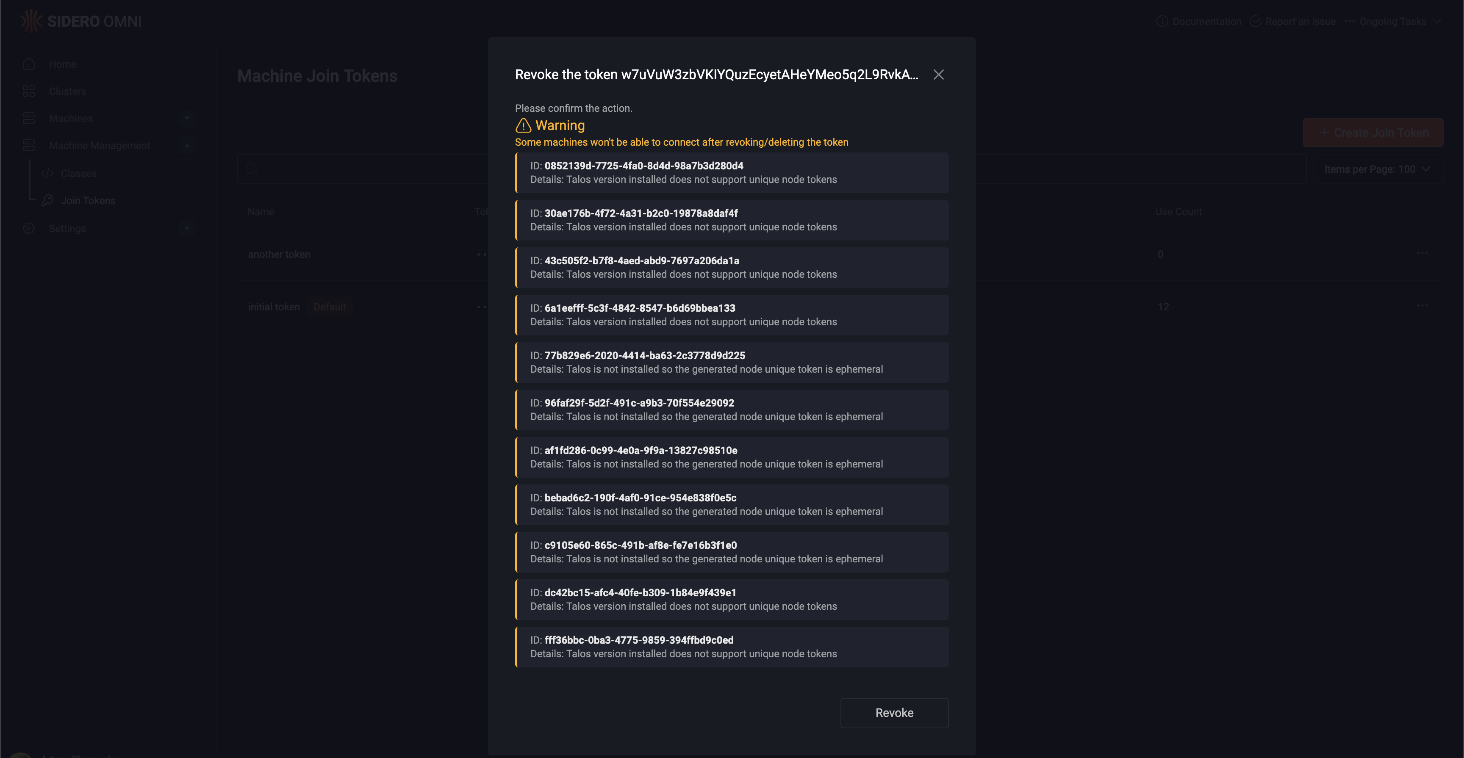Click the Create Join Token button
Image resolution: width=1464 pixels, height=758 pixels.
click(x=1372, y=133)
